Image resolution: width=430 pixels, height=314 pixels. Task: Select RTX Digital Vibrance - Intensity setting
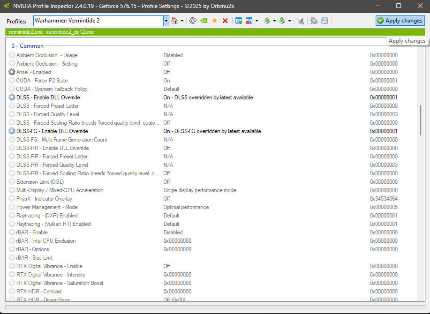(211, 275)
